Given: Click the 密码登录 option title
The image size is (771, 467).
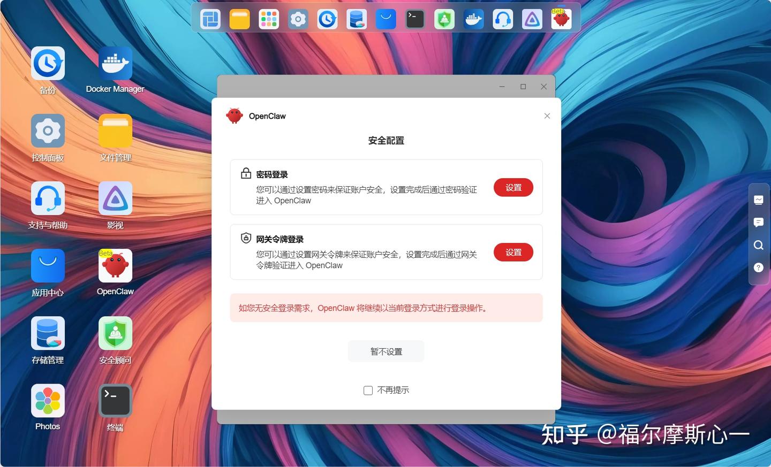Looking at the screenshot, I should click(272, 174).
